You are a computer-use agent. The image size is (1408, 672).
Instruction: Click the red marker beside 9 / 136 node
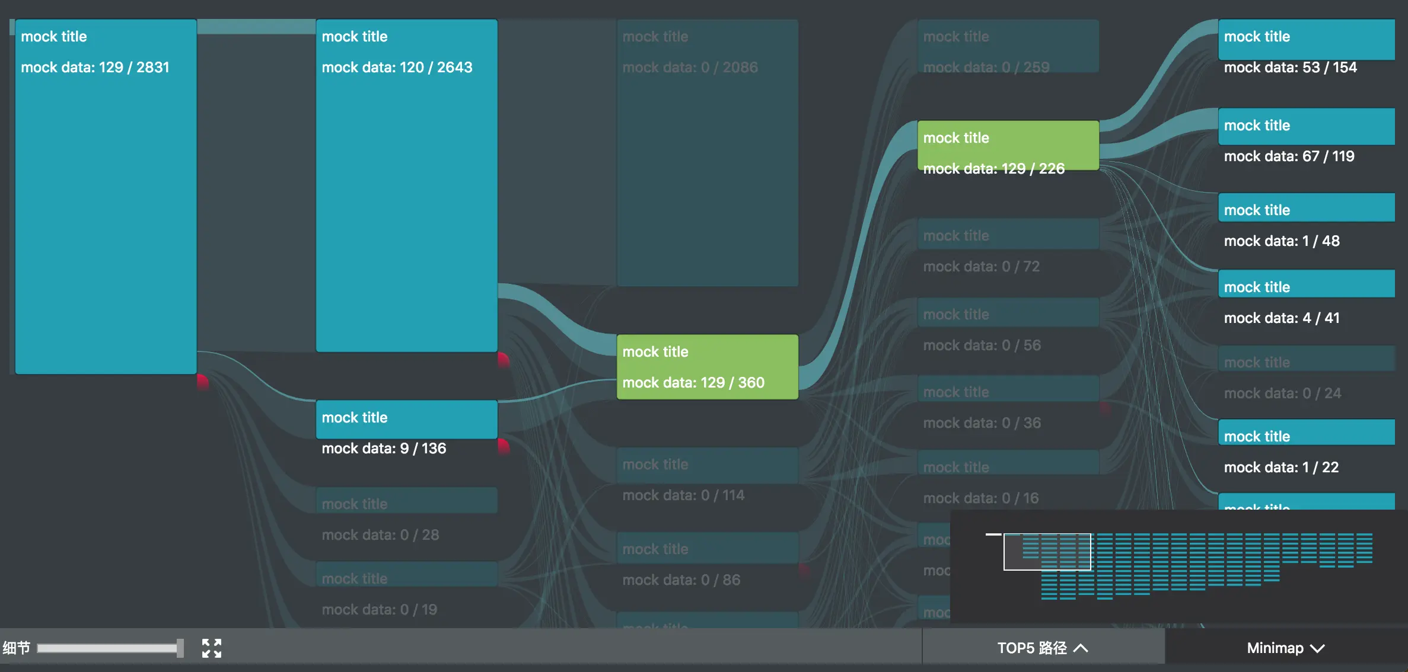coord(503,446)
